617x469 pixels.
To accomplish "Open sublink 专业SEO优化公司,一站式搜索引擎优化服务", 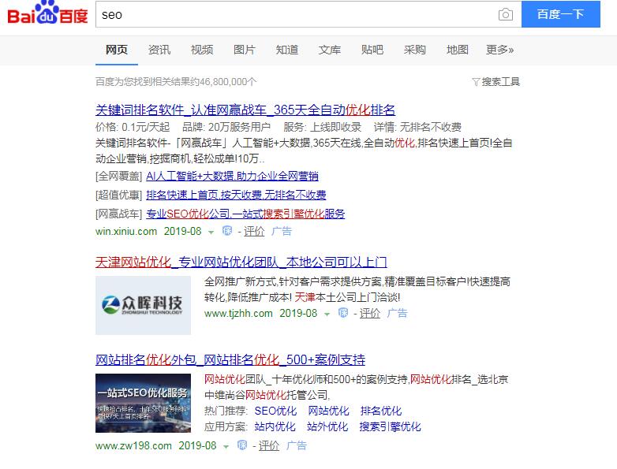I will click(x=245, y=214).
